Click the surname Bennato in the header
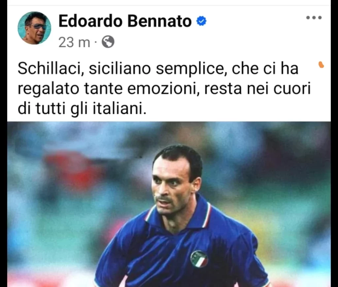Screen dimensions: 338x287 click(159, 21)
